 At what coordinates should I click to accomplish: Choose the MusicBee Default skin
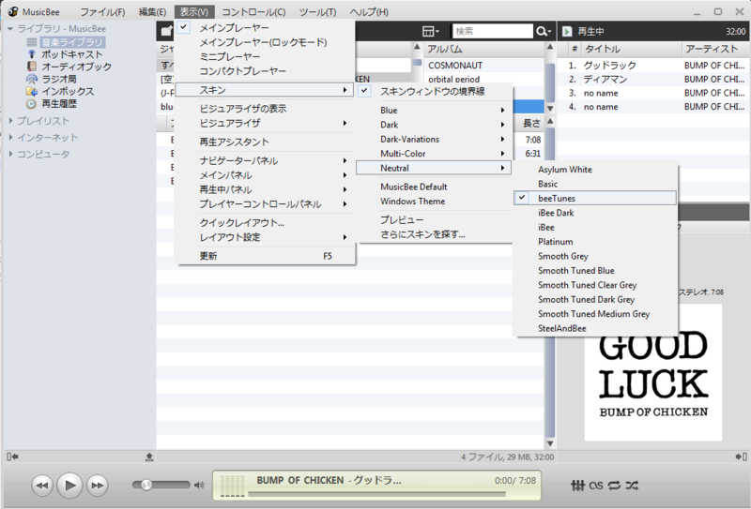434,187
